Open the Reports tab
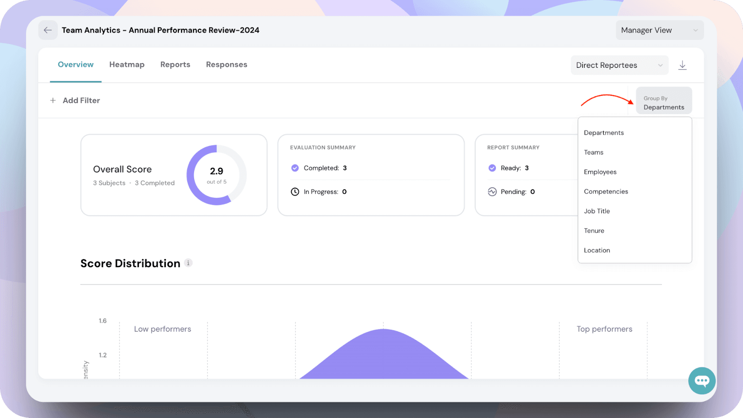The width and height of the screenshot is (743, 418). pyautogui.click(x=175, y=65)
